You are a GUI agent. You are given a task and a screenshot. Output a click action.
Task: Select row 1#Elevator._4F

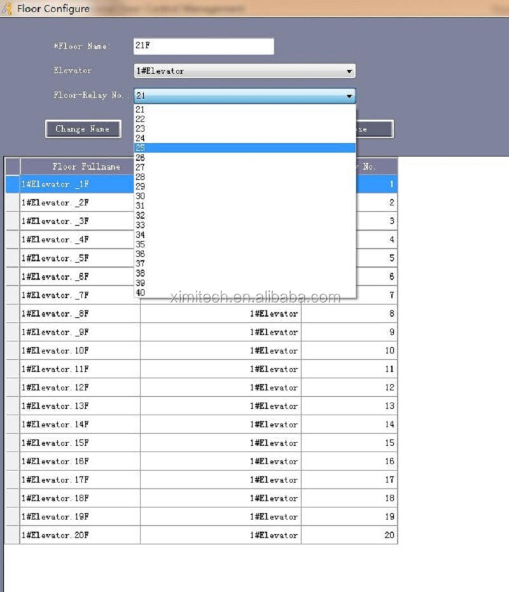pyautogui.click(x=201, y=240)
